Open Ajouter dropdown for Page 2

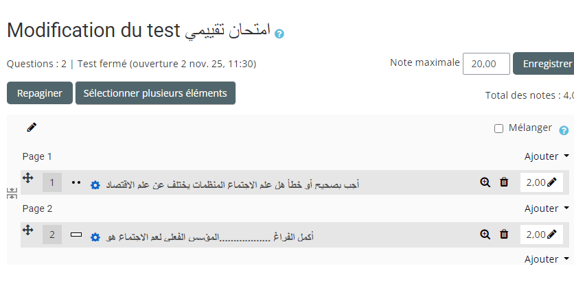tap(547, 208)
